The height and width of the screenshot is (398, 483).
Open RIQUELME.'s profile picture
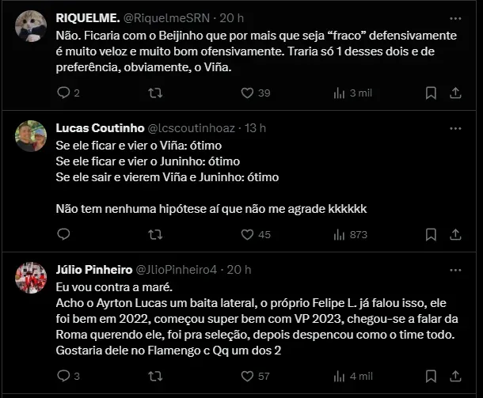[x=30, y=28]
